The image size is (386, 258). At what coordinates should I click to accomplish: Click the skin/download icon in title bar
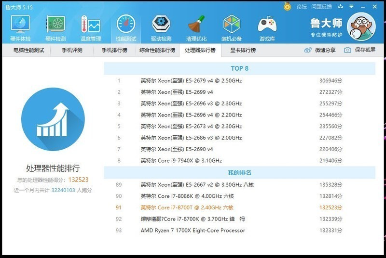pos(341,6)
